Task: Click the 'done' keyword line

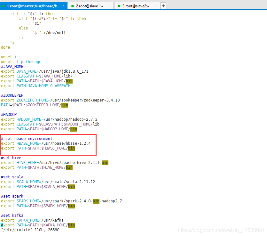Action: pos(5,47)
